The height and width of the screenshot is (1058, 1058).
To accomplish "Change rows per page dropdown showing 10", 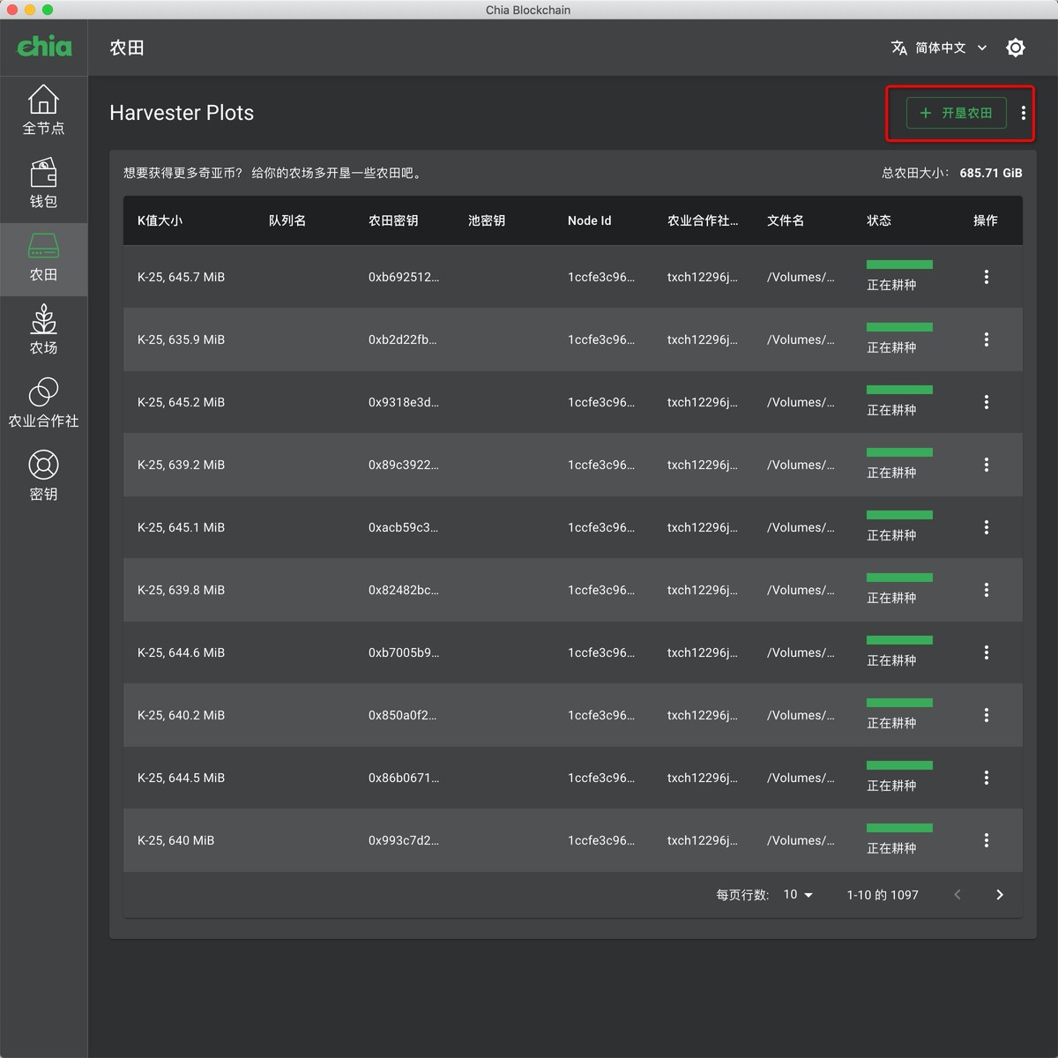I will pos(798,895).
